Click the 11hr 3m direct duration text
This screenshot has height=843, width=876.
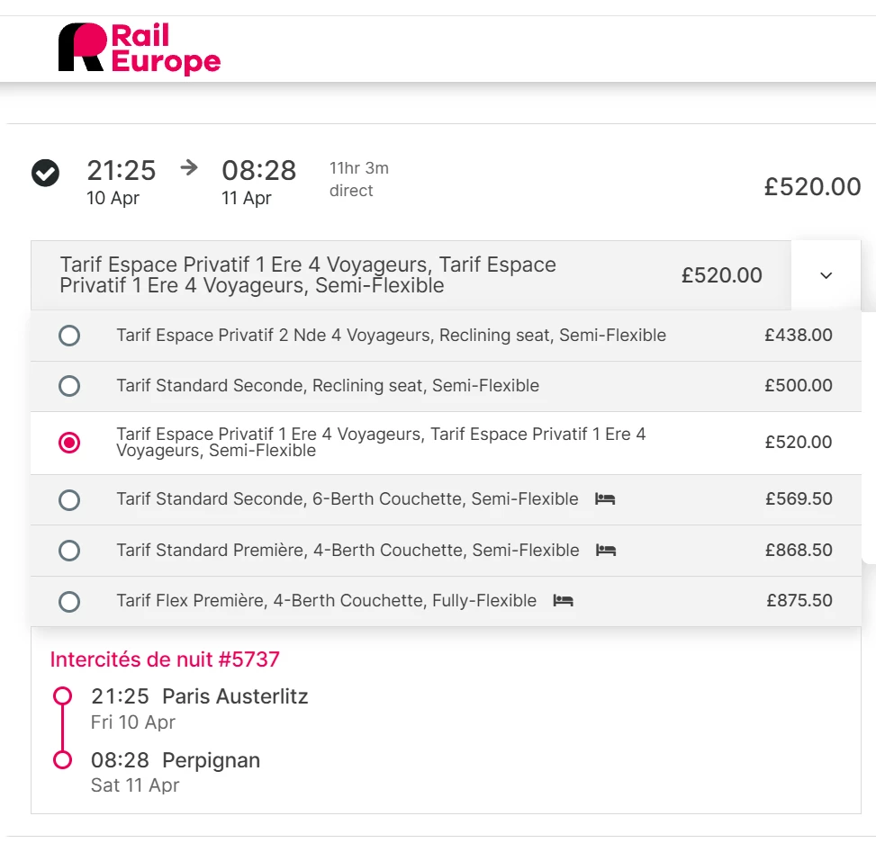coord(358,179)
